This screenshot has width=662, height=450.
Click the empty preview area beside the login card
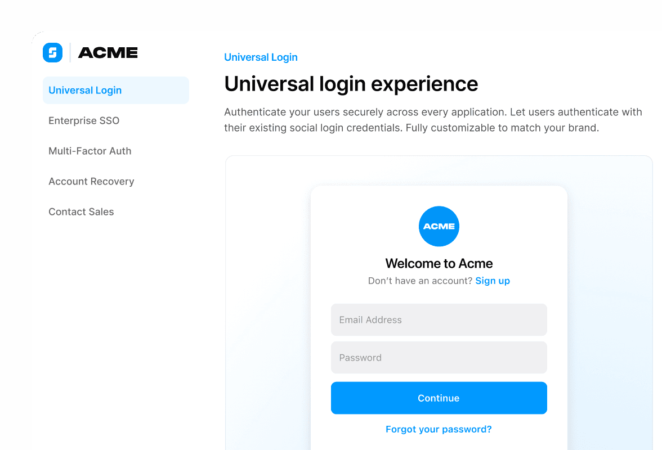(x=268, y=304)
